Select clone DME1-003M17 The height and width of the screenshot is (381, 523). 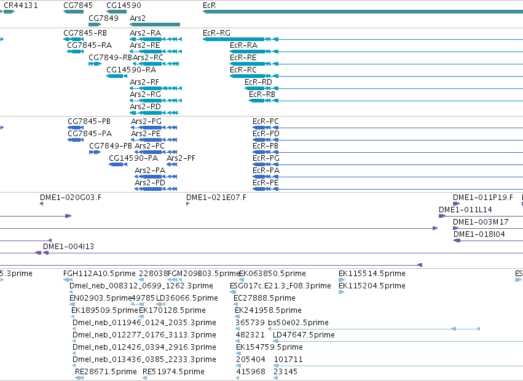point(481,223)
